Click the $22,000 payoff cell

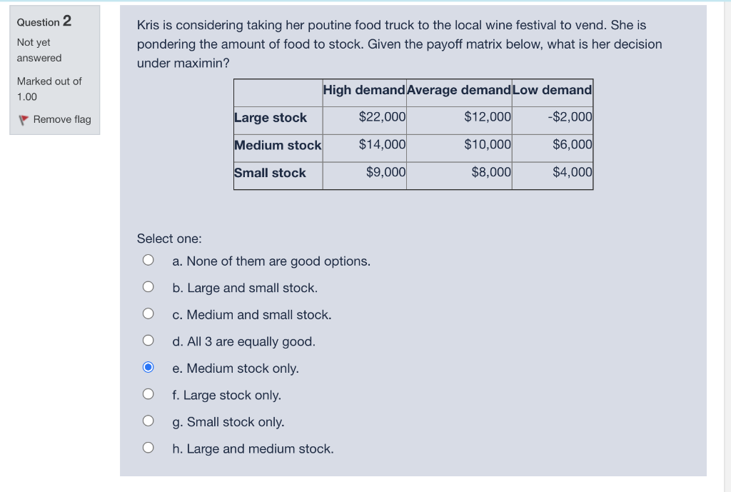(382, 117)
